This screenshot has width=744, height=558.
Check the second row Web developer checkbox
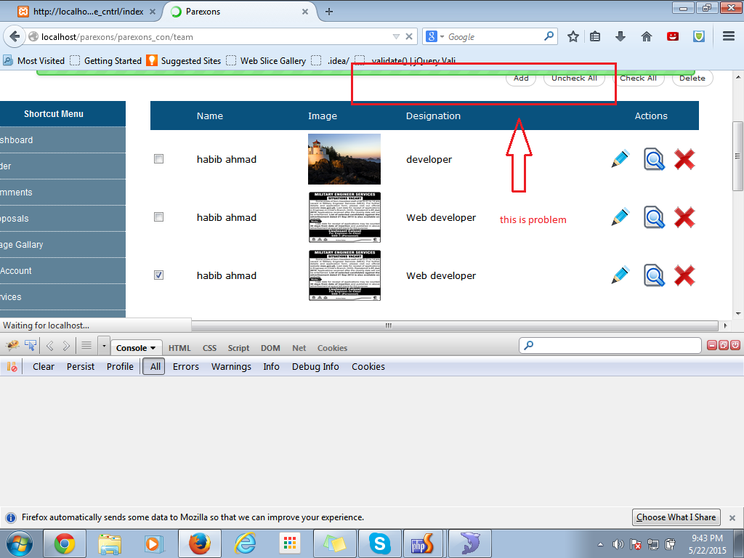click(158, 217)
